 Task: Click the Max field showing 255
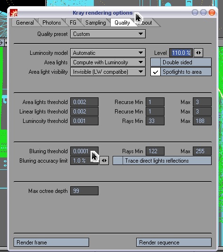(x=202, y=151)
